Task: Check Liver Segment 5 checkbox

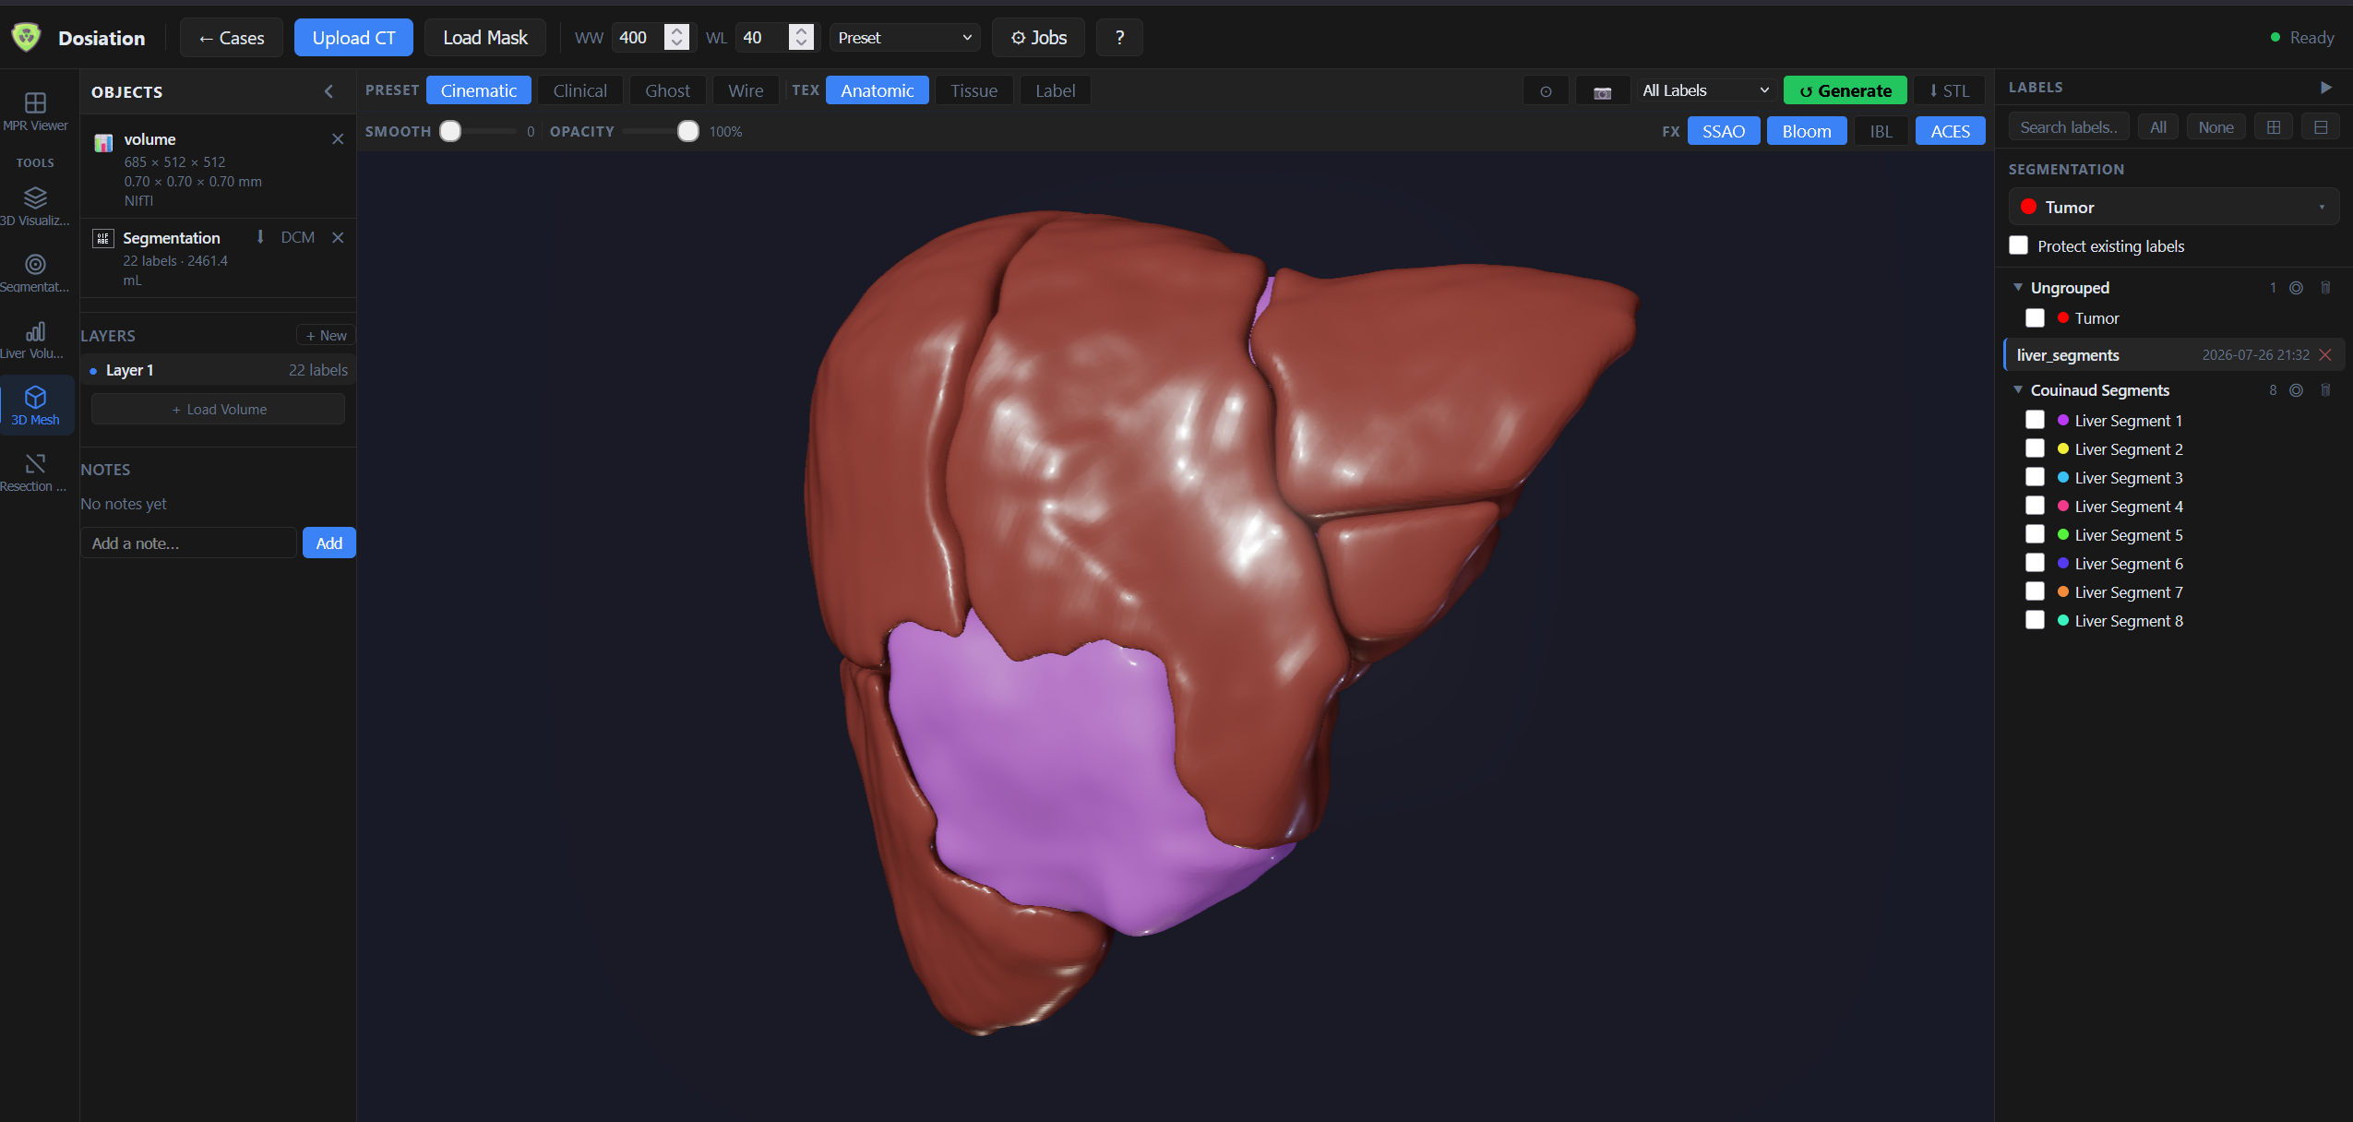Action: pyautogui.click(x=2035, y=534)
